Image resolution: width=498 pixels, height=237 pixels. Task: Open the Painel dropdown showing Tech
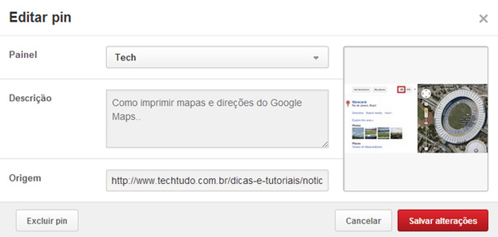217,57
